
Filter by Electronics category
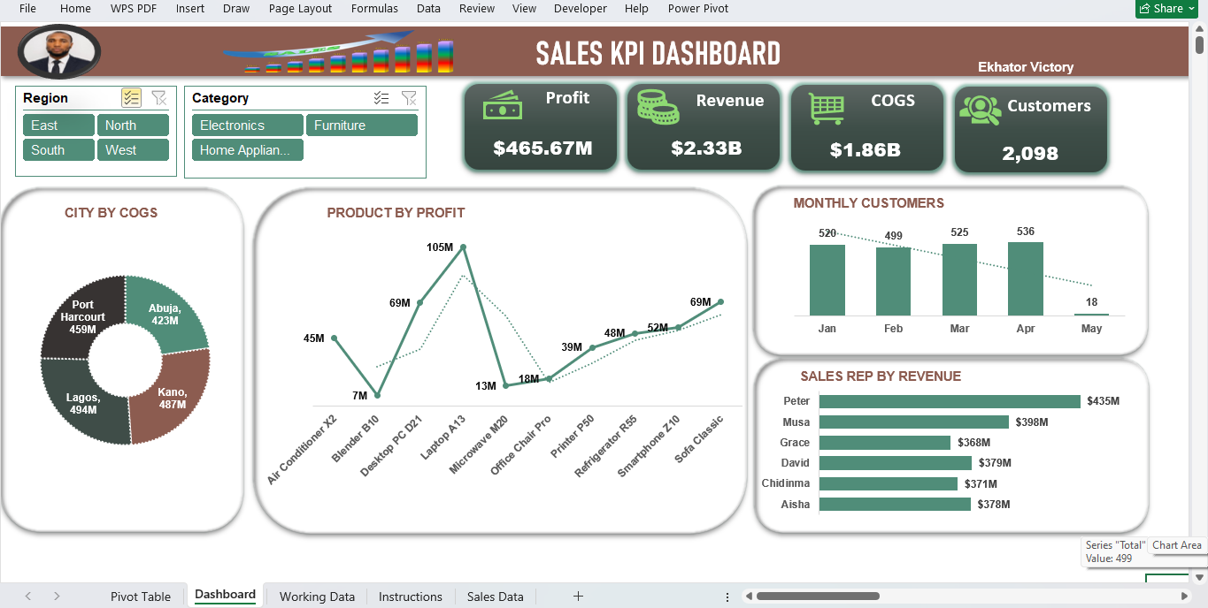[x=248, y=125]
